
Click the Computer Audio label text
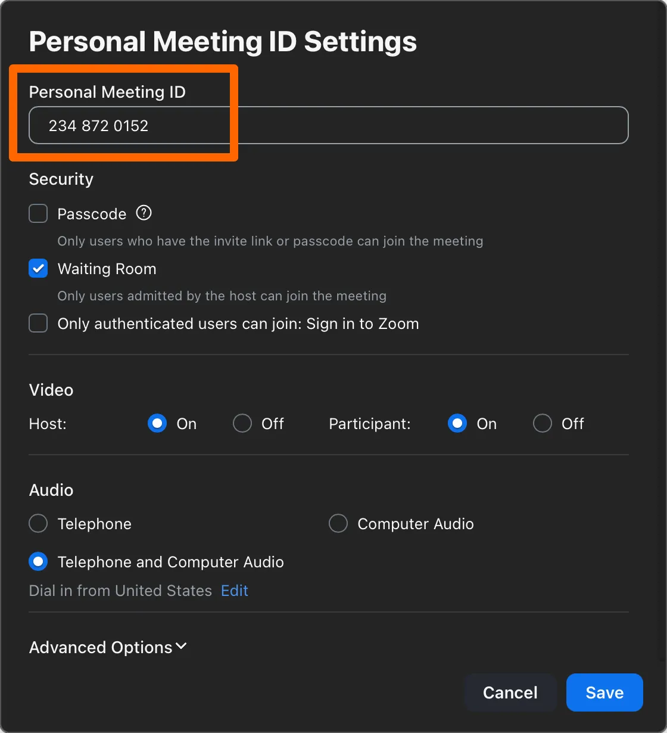[x=416, y=524]
